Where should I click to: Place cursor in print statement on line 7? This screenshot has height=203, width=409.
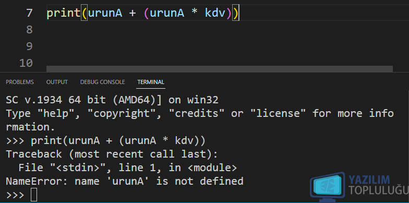[x=143, y=13]
